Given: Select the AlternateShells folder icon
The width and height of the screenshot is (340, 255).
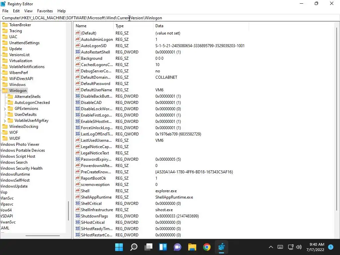Looking at the screenshot, I should tap(10, 97).
